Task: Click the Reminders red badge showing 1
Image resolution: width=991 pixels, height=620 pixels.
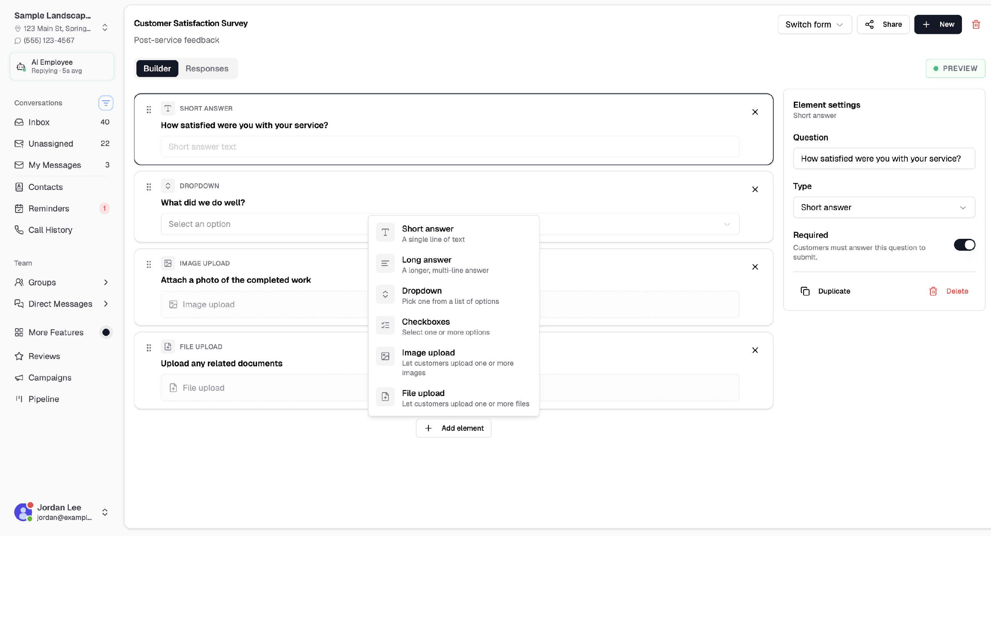Action: (104, 208)
